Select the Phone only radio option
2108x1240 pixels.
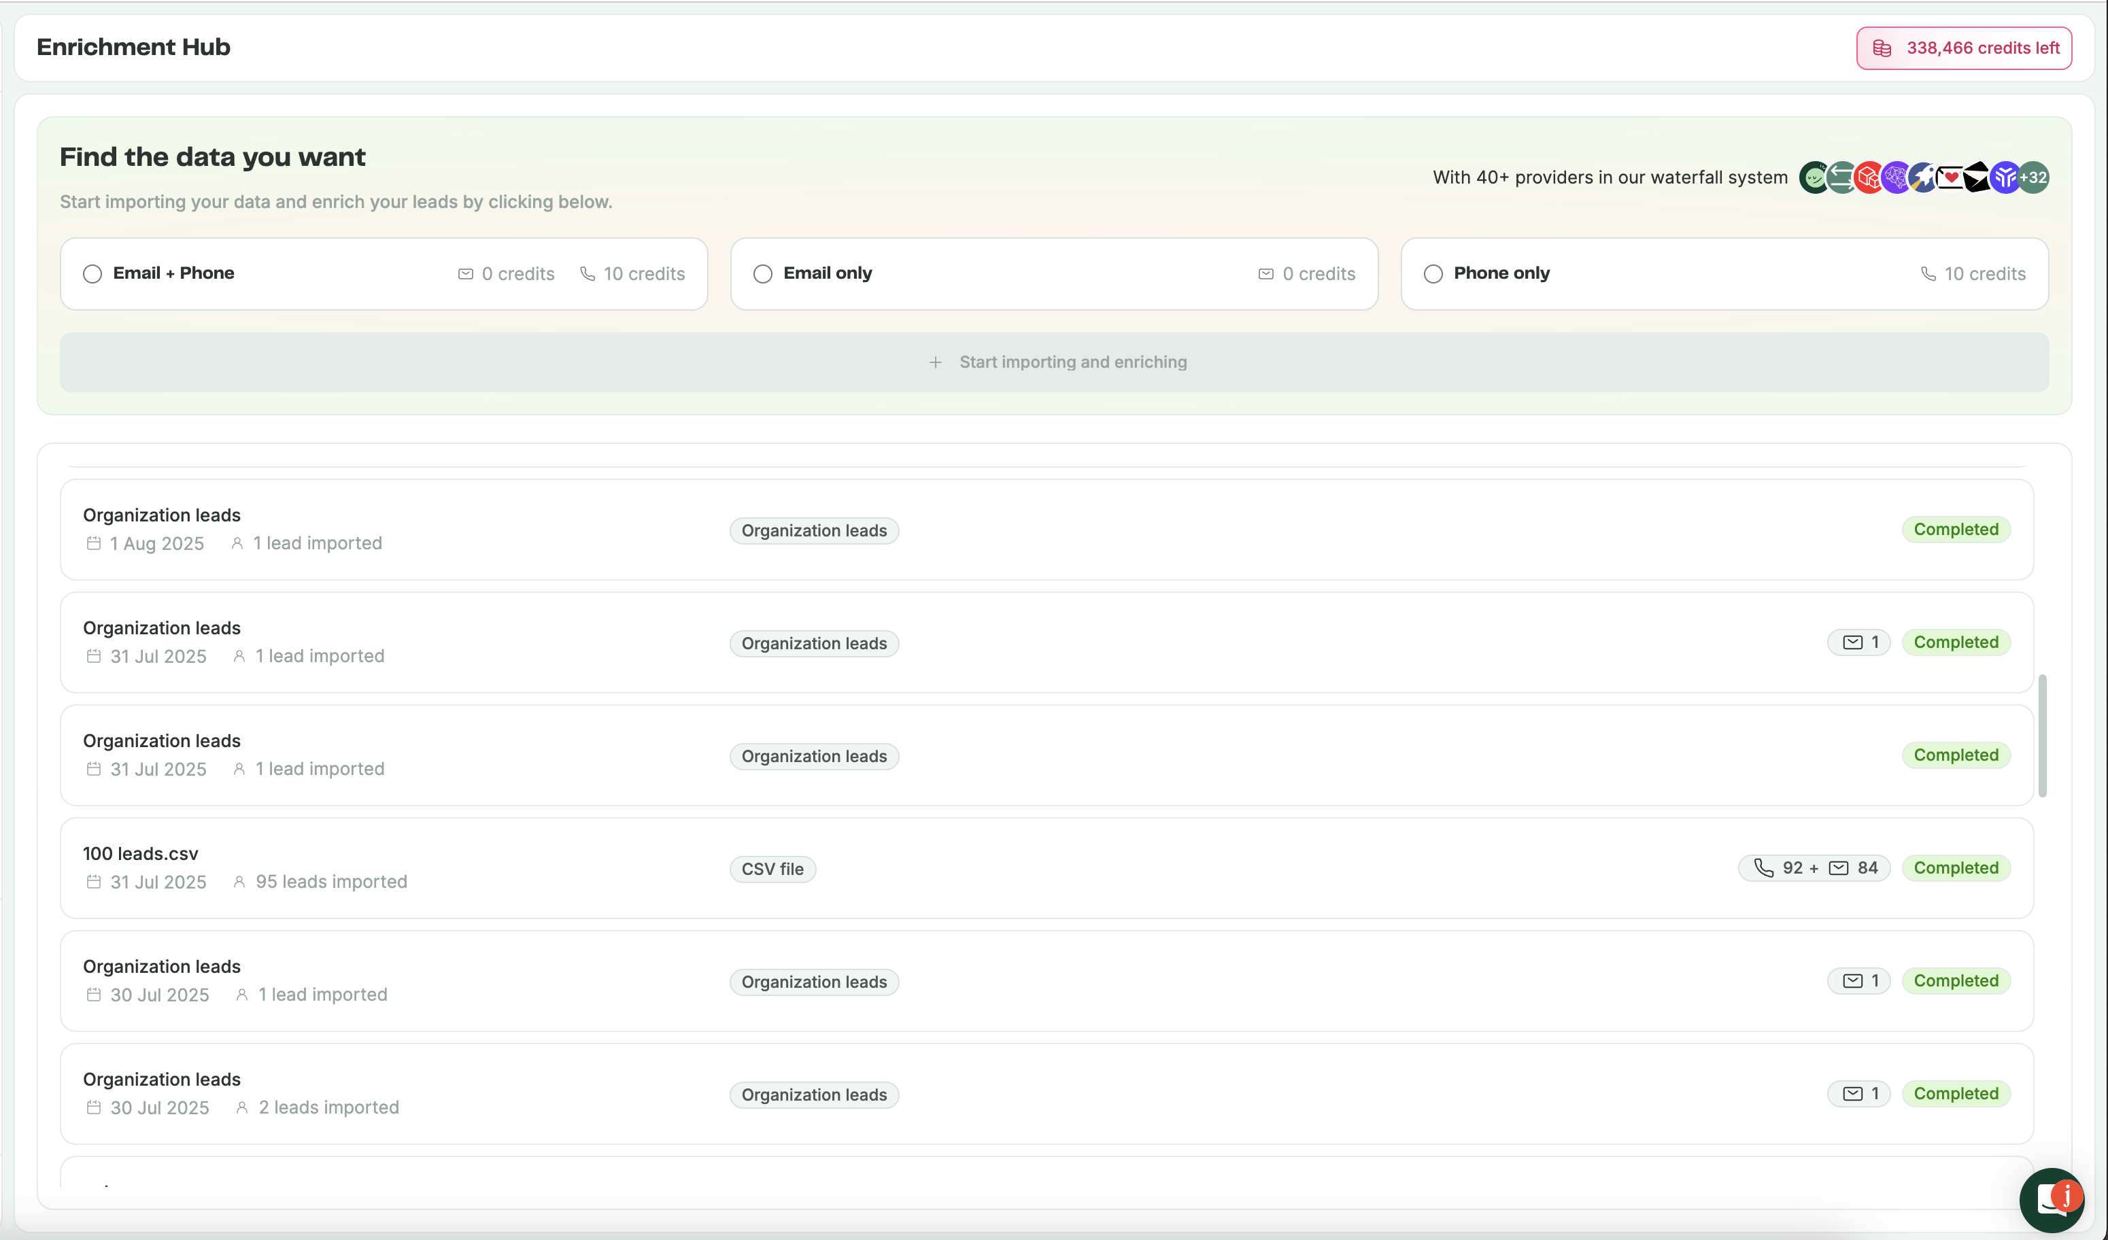click(1433, 274)
